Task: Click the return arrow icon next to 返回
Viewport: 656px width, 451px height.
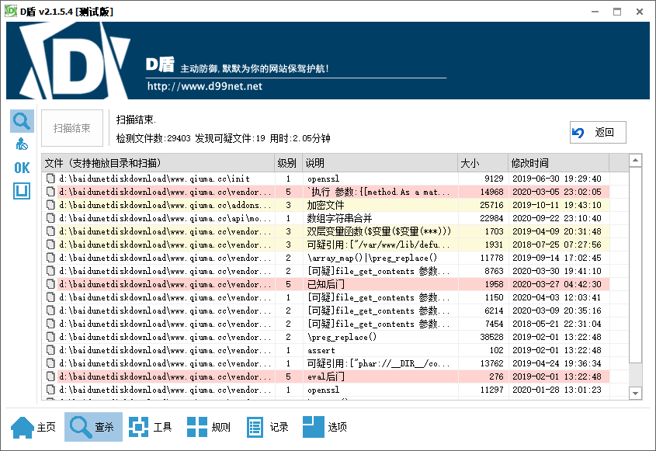Action: pyautogui.click(x=578, y=133)
